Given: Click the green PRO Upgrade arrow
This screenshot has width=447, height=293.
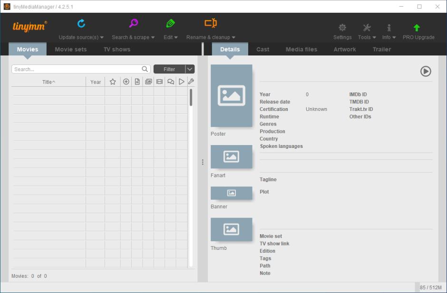Looking at the screenshot, I should [x=417, y=27].
